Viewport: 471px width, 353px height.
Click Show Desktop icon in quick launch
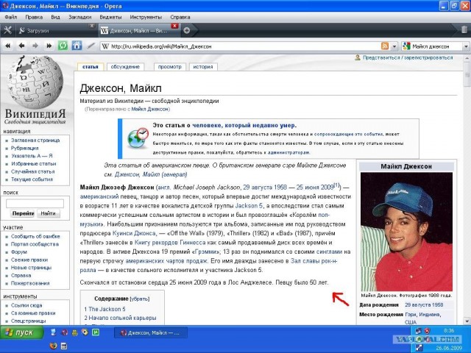[54, 332]
